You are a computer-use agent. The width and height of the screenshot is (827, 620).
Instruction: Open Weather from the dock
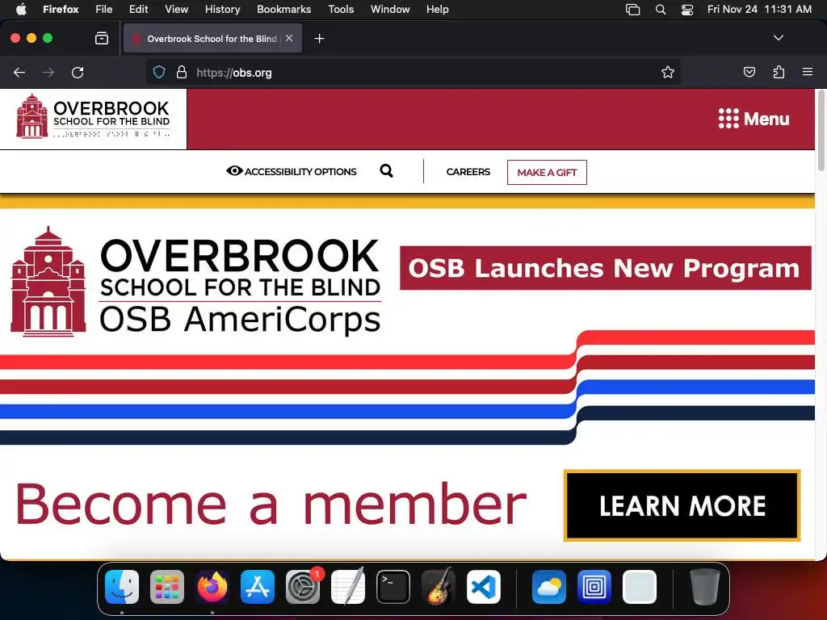point(549,587)
